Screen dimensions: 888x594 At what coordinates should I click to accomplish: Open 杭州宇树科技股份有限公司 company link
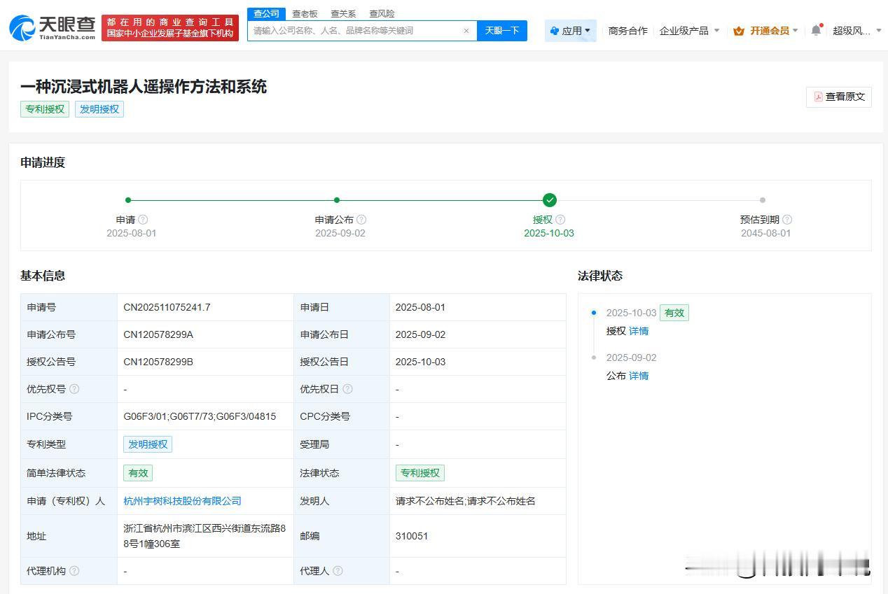coord(182,501)
